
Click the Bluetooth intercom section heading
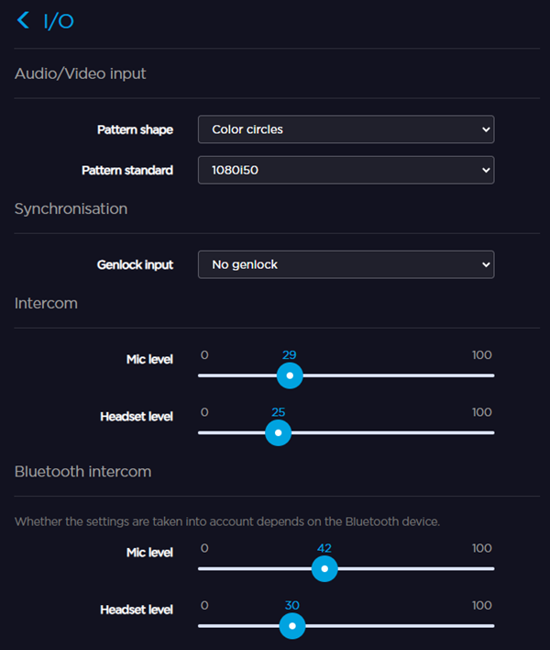pos(82,472)
